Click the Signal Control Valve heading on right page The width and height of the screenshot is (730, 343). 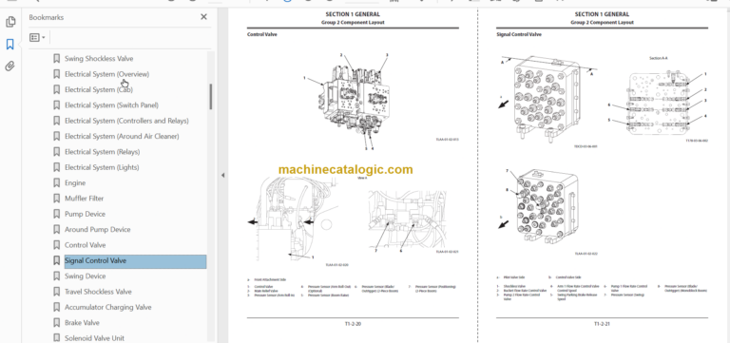point(519,34)
